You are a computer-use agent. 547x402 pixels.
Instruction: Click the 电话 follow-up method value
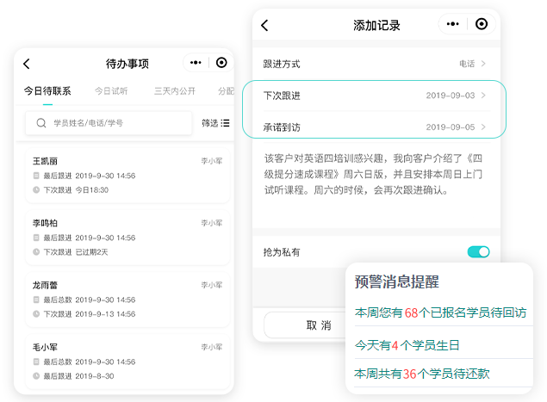point(467,64)
